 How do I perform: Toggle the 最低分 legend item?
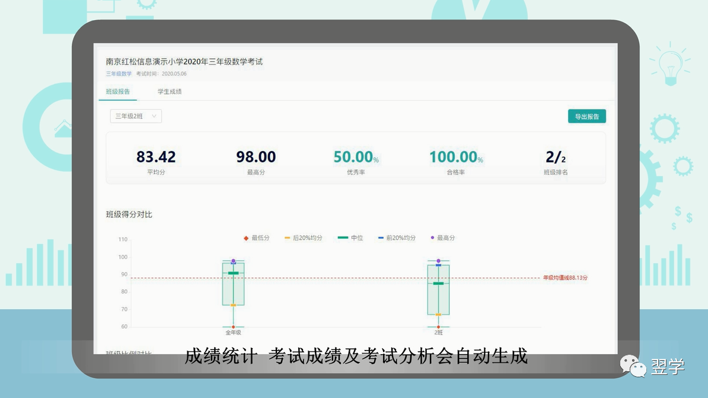(x=257, y=238)
